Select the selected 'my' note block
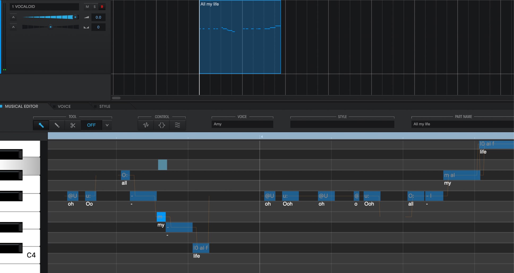The width and height of the screenshot is (514, 273). (x=161, y=217)
